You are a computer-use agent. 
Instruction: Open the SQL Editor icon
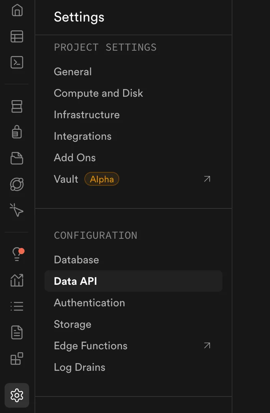click(16, 63)
